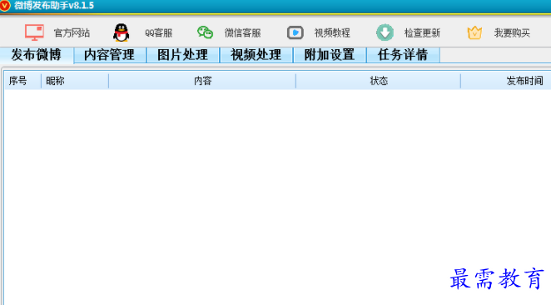Contact 微信客服 support

[x=242, y=33]
